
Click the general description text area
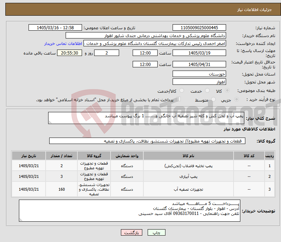pyautogui.click(x=146, y=118)
